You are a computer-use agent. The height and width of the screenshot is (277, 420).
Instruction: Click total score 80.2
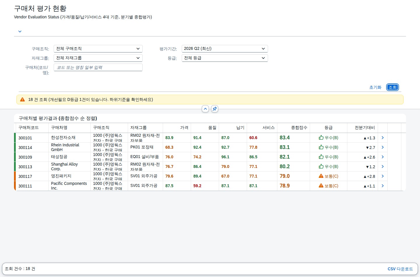point(285,166)
